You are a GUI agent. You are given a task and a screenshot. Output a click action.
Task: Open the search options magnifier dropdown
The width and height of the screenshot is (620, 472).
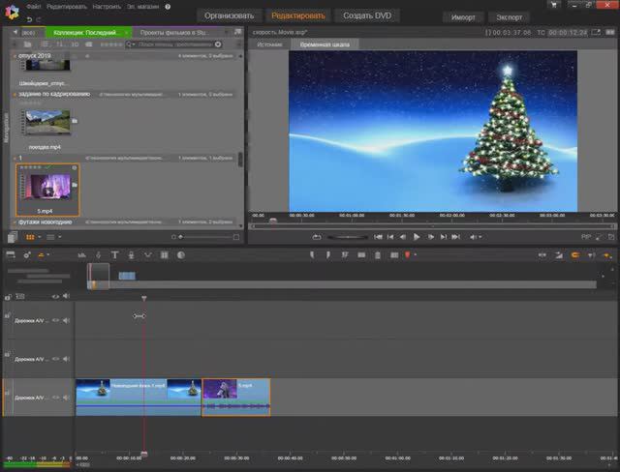(130, 44)
